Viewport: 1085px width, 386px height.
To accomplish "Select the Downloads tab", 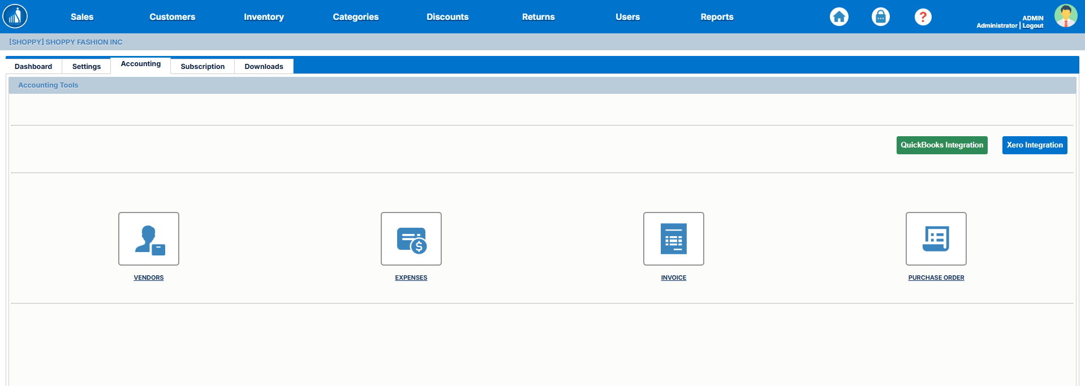I will 264,67.
